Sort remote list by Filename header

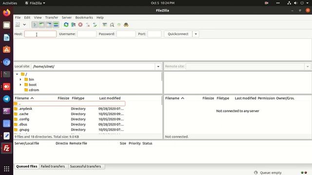175,98
